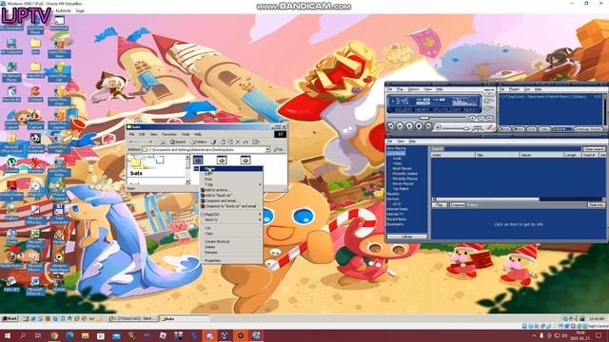Click the History icon in Explorer toolbar

[x=213, y=142]
